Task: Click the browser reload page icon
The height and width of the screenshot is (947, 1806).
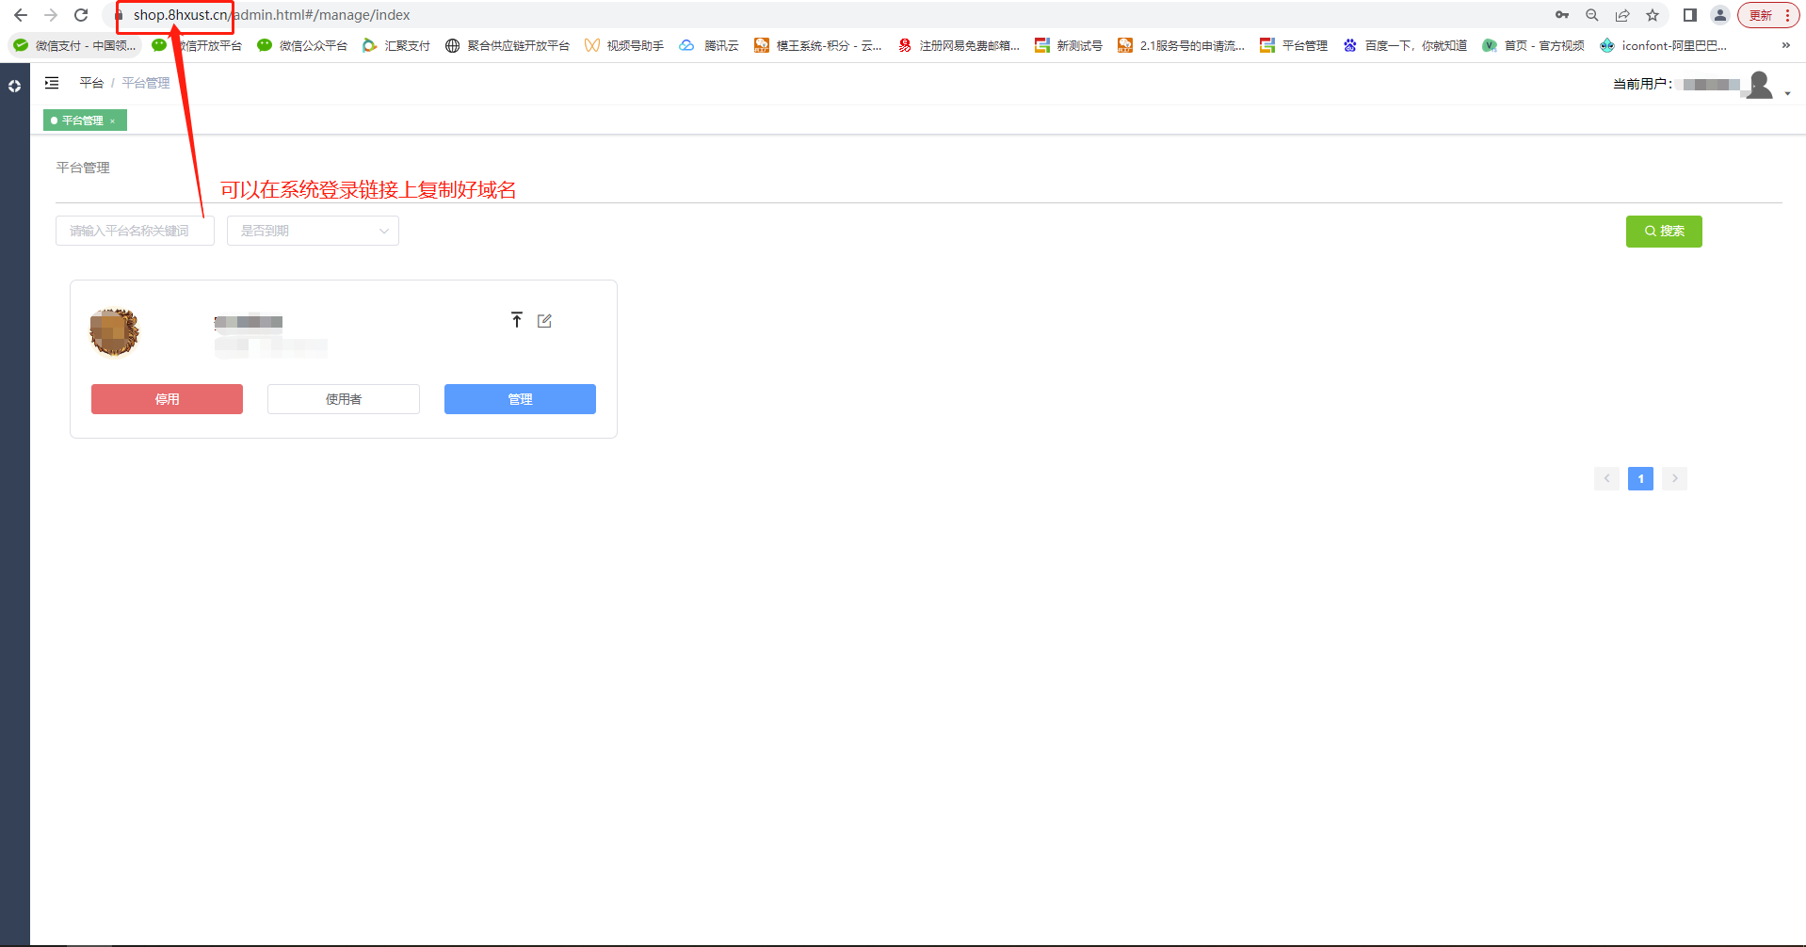Action: tap(81, 15)
